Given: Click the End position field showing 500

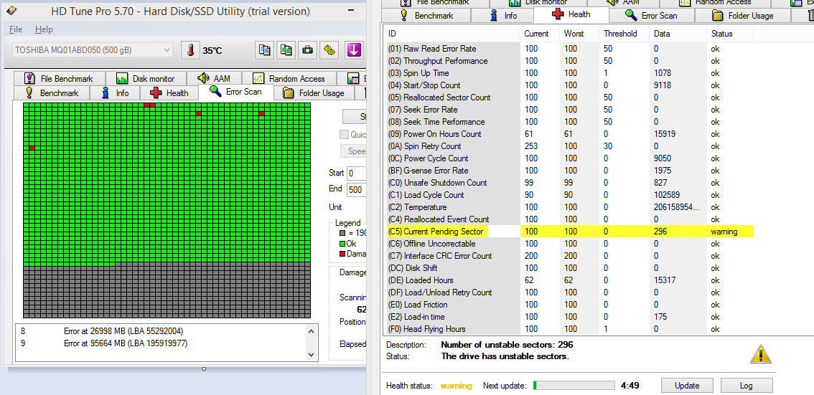Looking at the screenshot, I should pyautogui.click(x=357, y=189).
